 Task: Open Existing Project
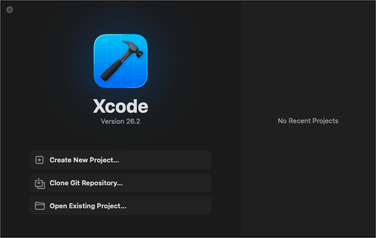click(x=121, y=206)
